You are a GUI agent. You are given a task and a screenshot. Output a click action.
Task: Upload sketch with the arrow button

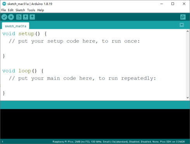[x=11, y=17]
